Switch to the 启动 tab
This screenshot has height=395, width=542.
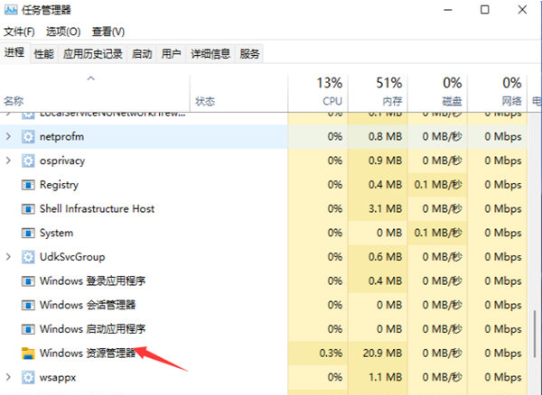(142, 54)
